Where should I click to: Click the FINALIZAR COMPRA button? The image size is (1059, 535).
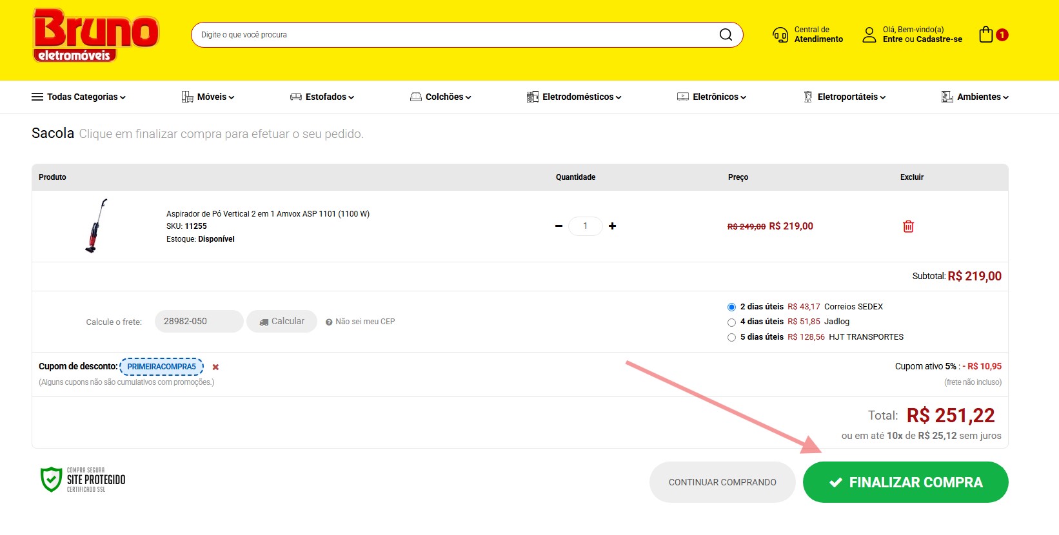pyautogui.click(x=905, y=482)
